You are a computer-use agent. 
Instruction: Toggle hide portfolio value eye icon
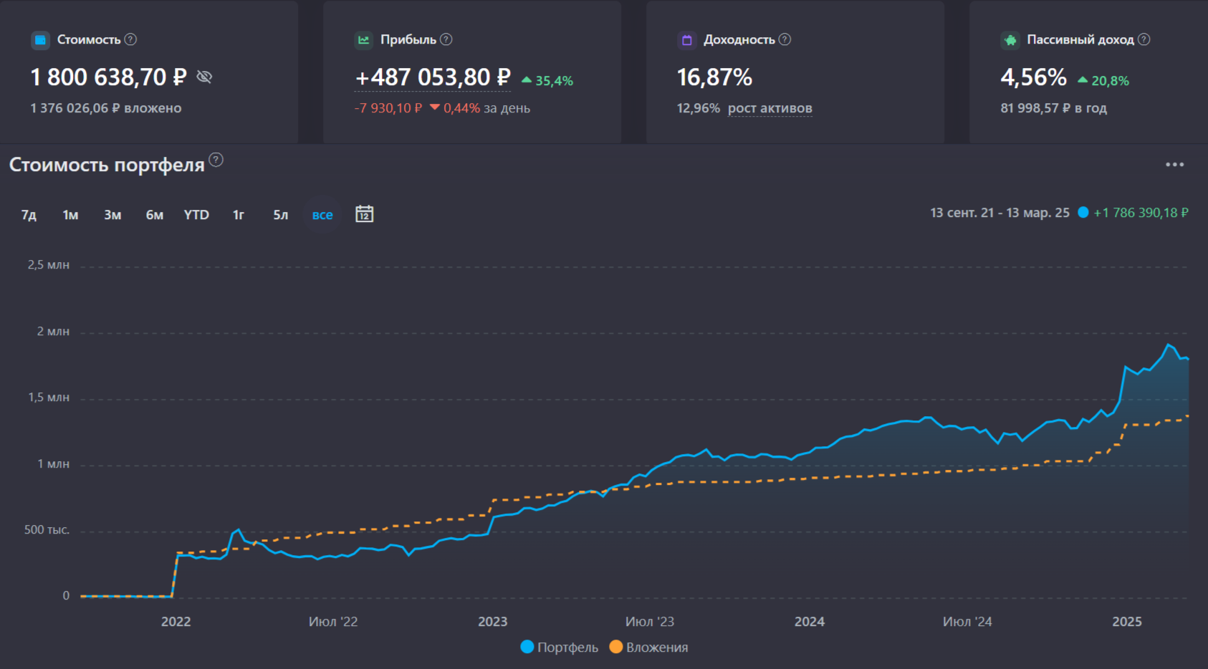tap(204, 77)
